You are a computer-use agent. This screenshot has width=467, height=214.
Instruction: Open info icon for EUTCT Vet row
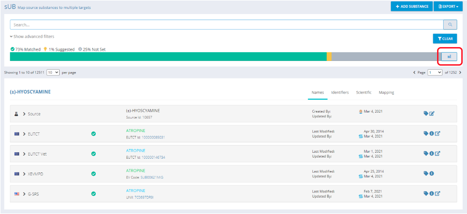click(x=432, y=154)
